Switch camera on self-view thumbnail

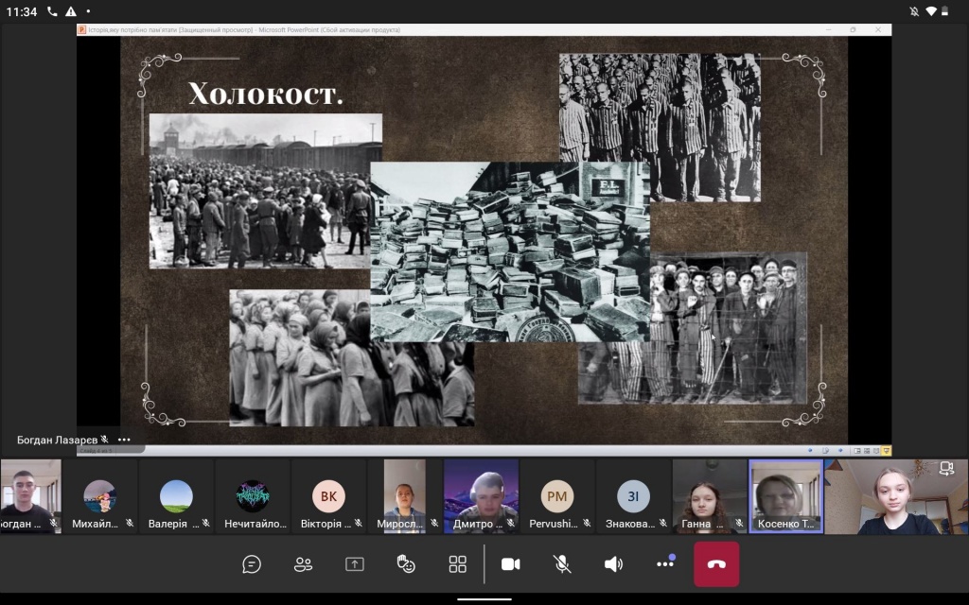[x=945, y=468]
